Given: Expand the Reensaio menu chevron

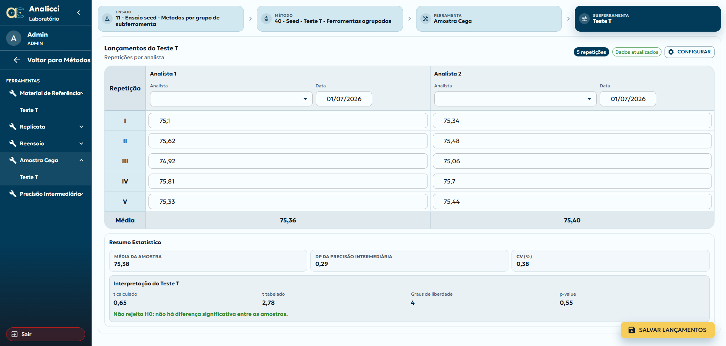Looking at the screenshot, I should [81, 143].
